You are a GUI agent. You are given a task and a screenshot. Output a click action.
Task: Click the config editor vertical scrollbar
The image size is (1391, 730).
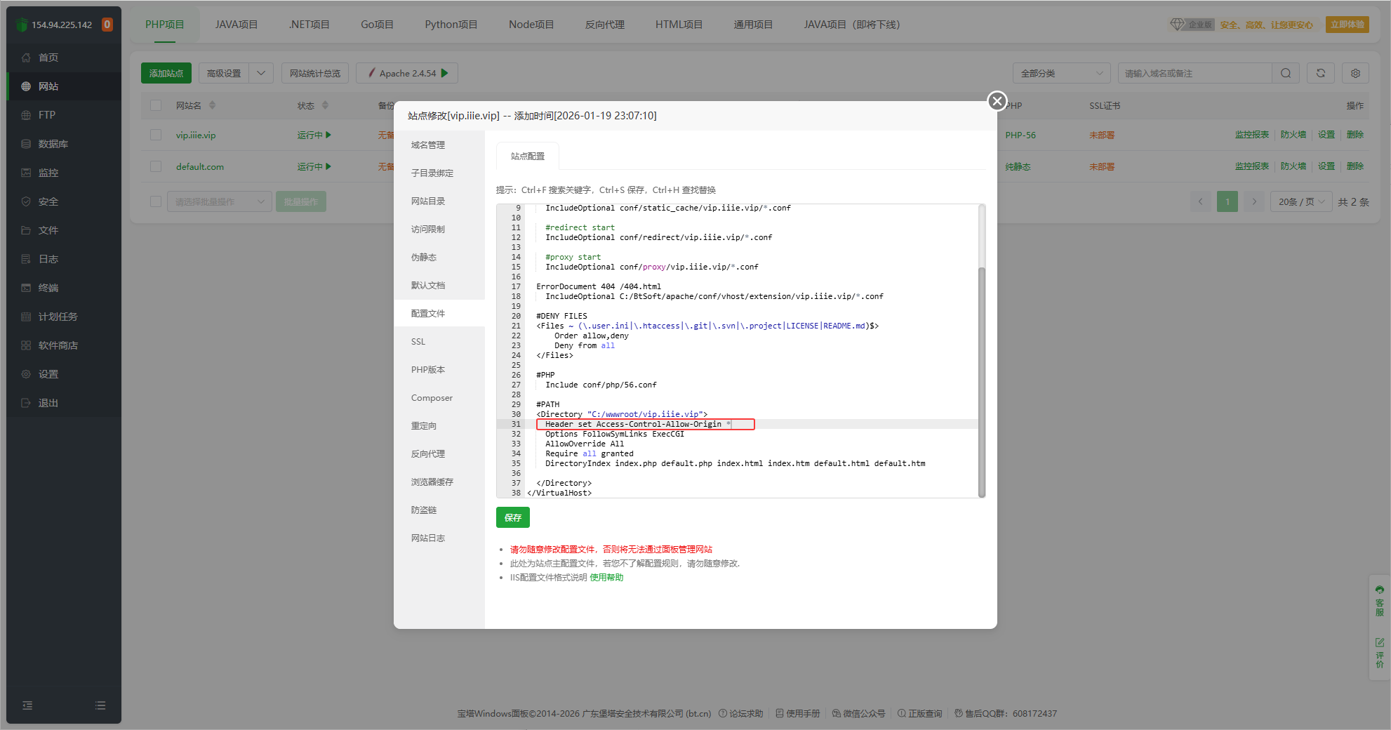(x=981, y=379)
